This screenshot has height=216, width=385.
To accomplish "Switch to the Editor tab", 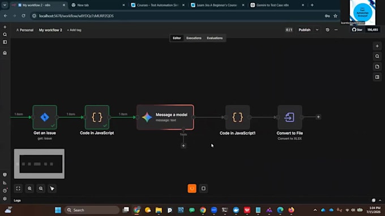I will pos(177,38).
